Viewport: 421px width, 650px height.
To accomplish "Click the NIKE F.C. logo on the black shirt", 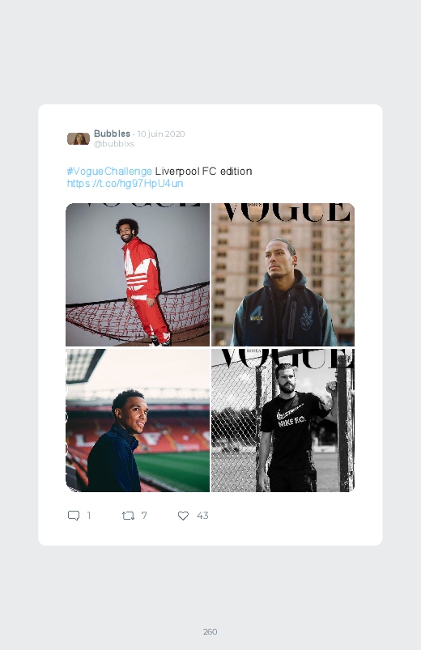I will 291,418.
